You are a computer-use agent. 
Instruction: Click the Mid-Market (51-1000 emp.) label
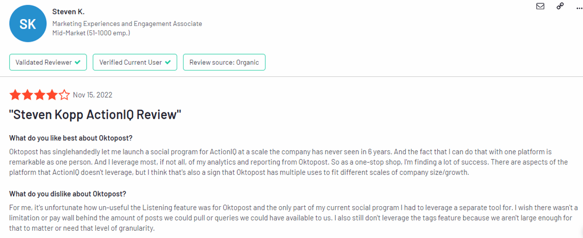tap(91, 33)
